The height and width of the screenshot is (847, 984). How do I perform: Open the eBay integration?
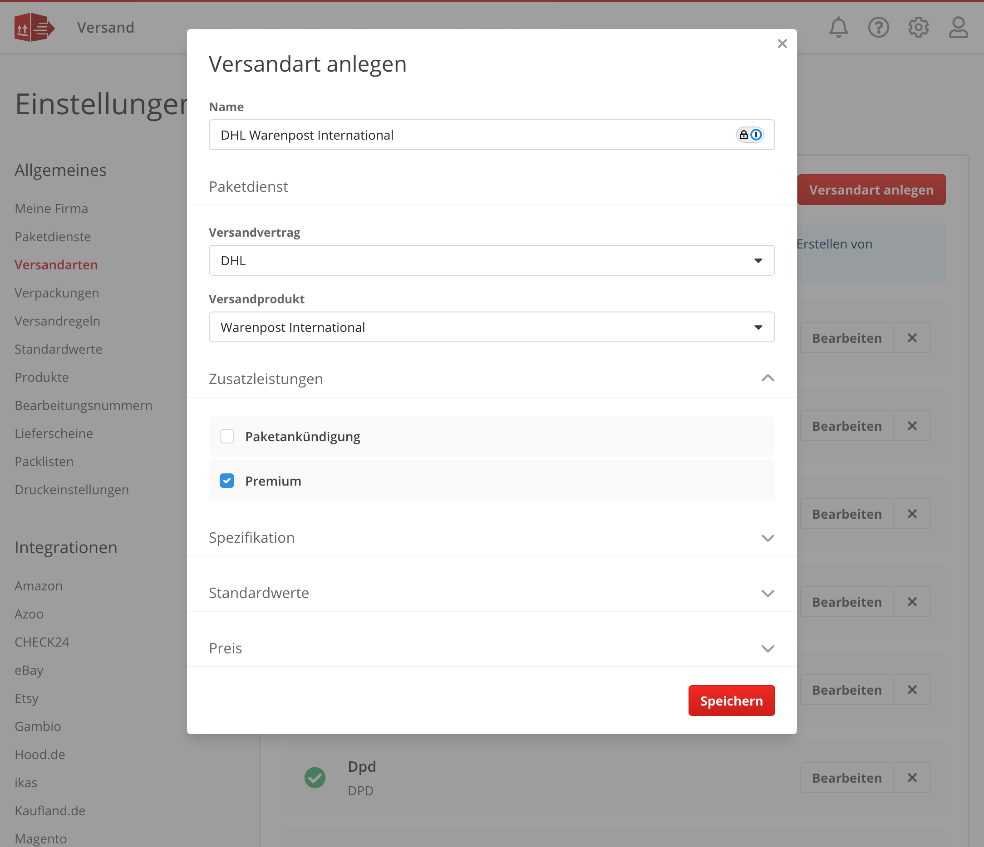29,670
